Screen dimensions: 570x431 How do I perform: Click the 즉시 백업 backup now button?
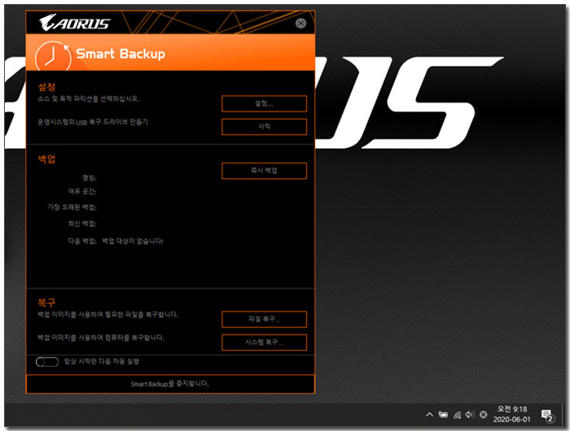pos(265,171)
